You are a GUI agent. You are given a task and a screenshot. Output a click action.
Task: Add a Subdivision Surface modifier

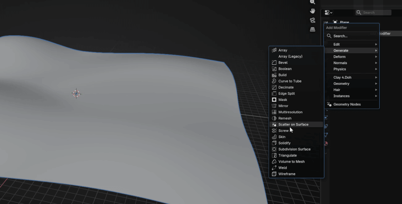coord(294,149)
